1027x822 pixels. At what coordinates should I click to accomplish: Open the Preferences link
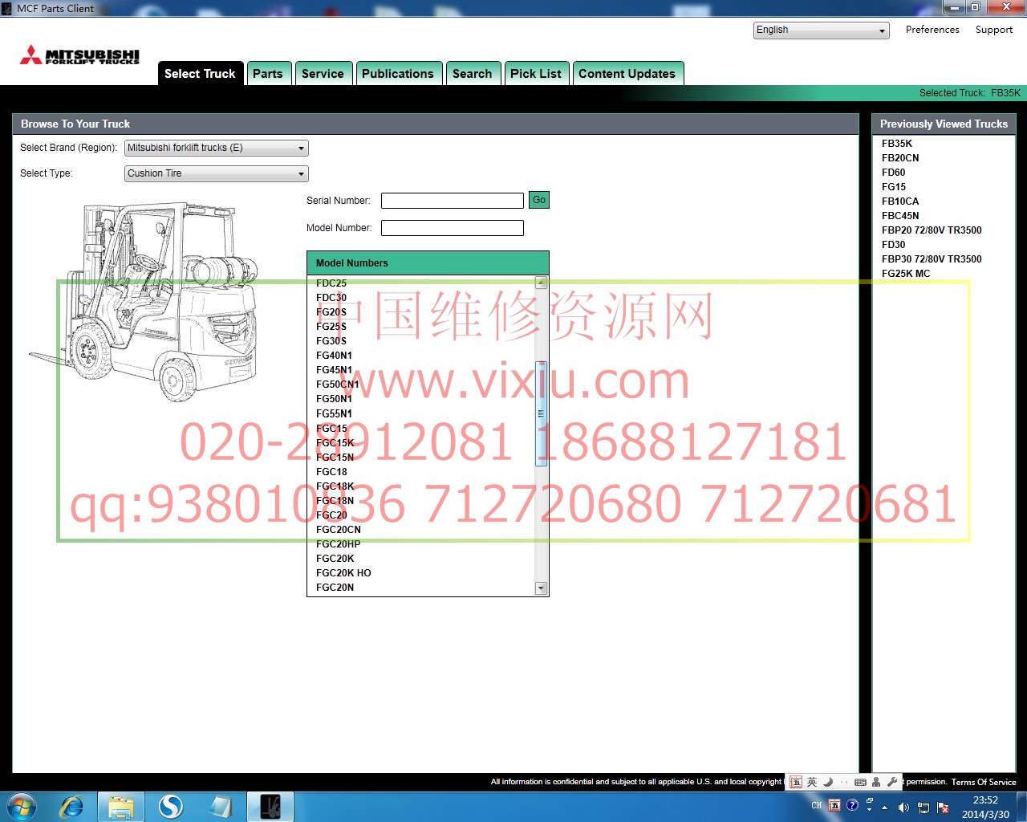[x=932, y=30]
